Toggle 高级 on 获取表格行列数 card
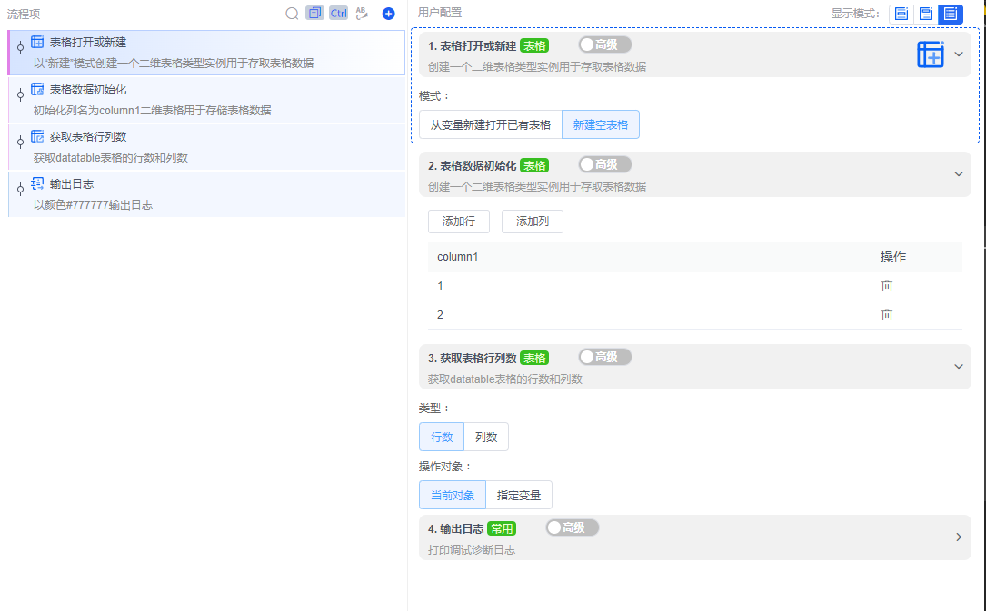The width and height of the screenshot is (986, 611). [604, 357]
